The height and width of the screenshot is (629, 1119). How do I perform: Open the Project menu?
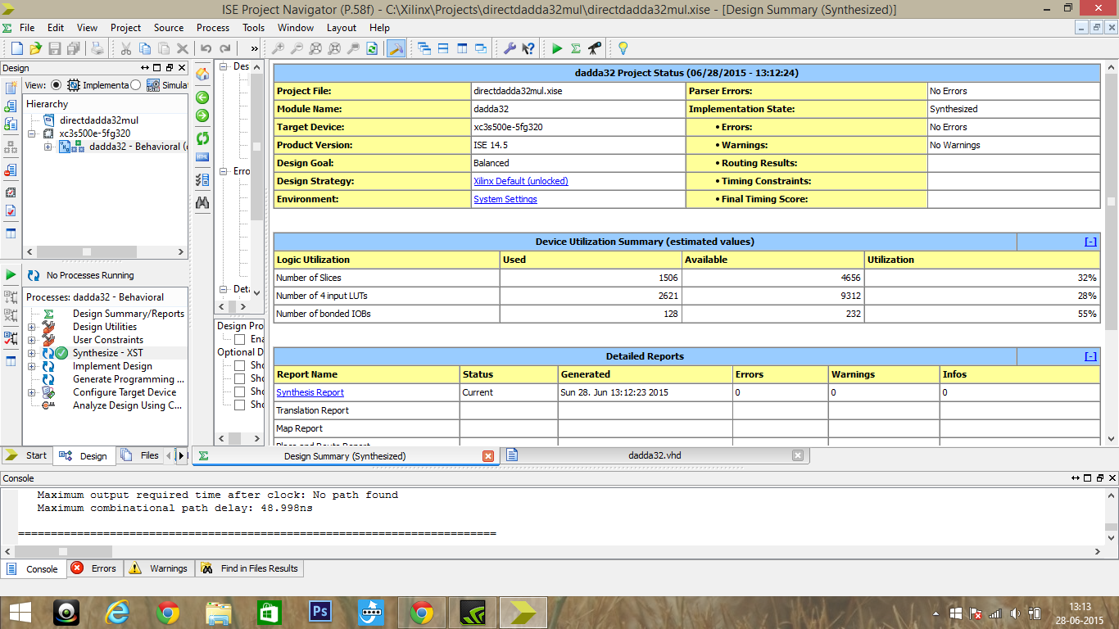coord(125,27)
